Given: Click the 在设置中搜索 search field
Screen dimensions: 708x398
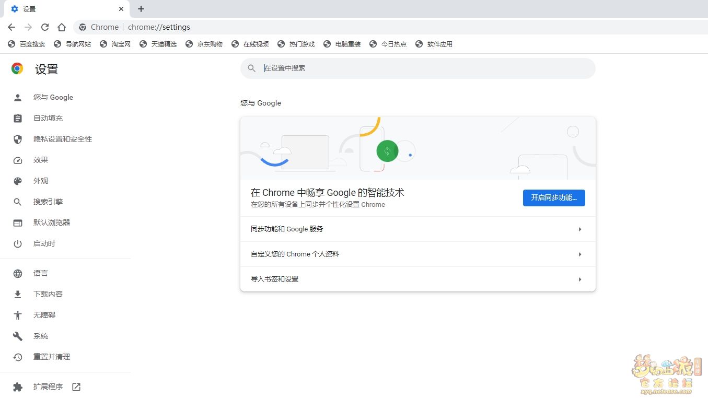Looking at the screenshot, I should pyautogui.click(x=418, y=68).
